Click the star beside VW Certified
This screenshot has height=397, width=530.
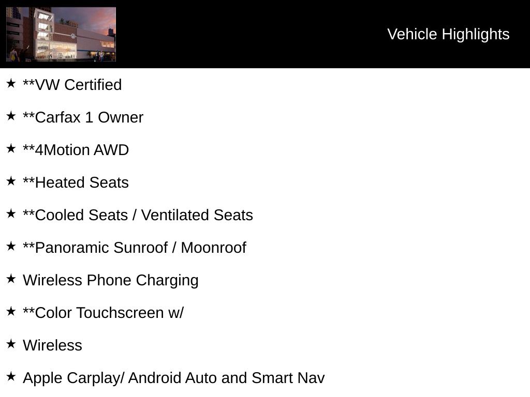pyautogui.click(x=11, y=83)
